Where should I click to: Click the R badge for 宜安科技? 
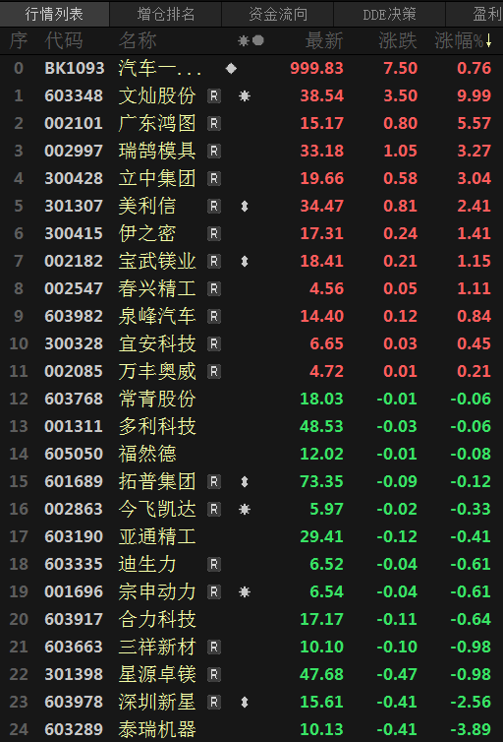click(x=214, y=344)
